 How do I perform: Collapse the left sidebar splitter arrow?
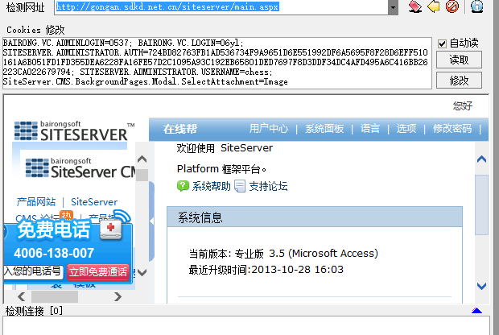[x=151, y=221]
